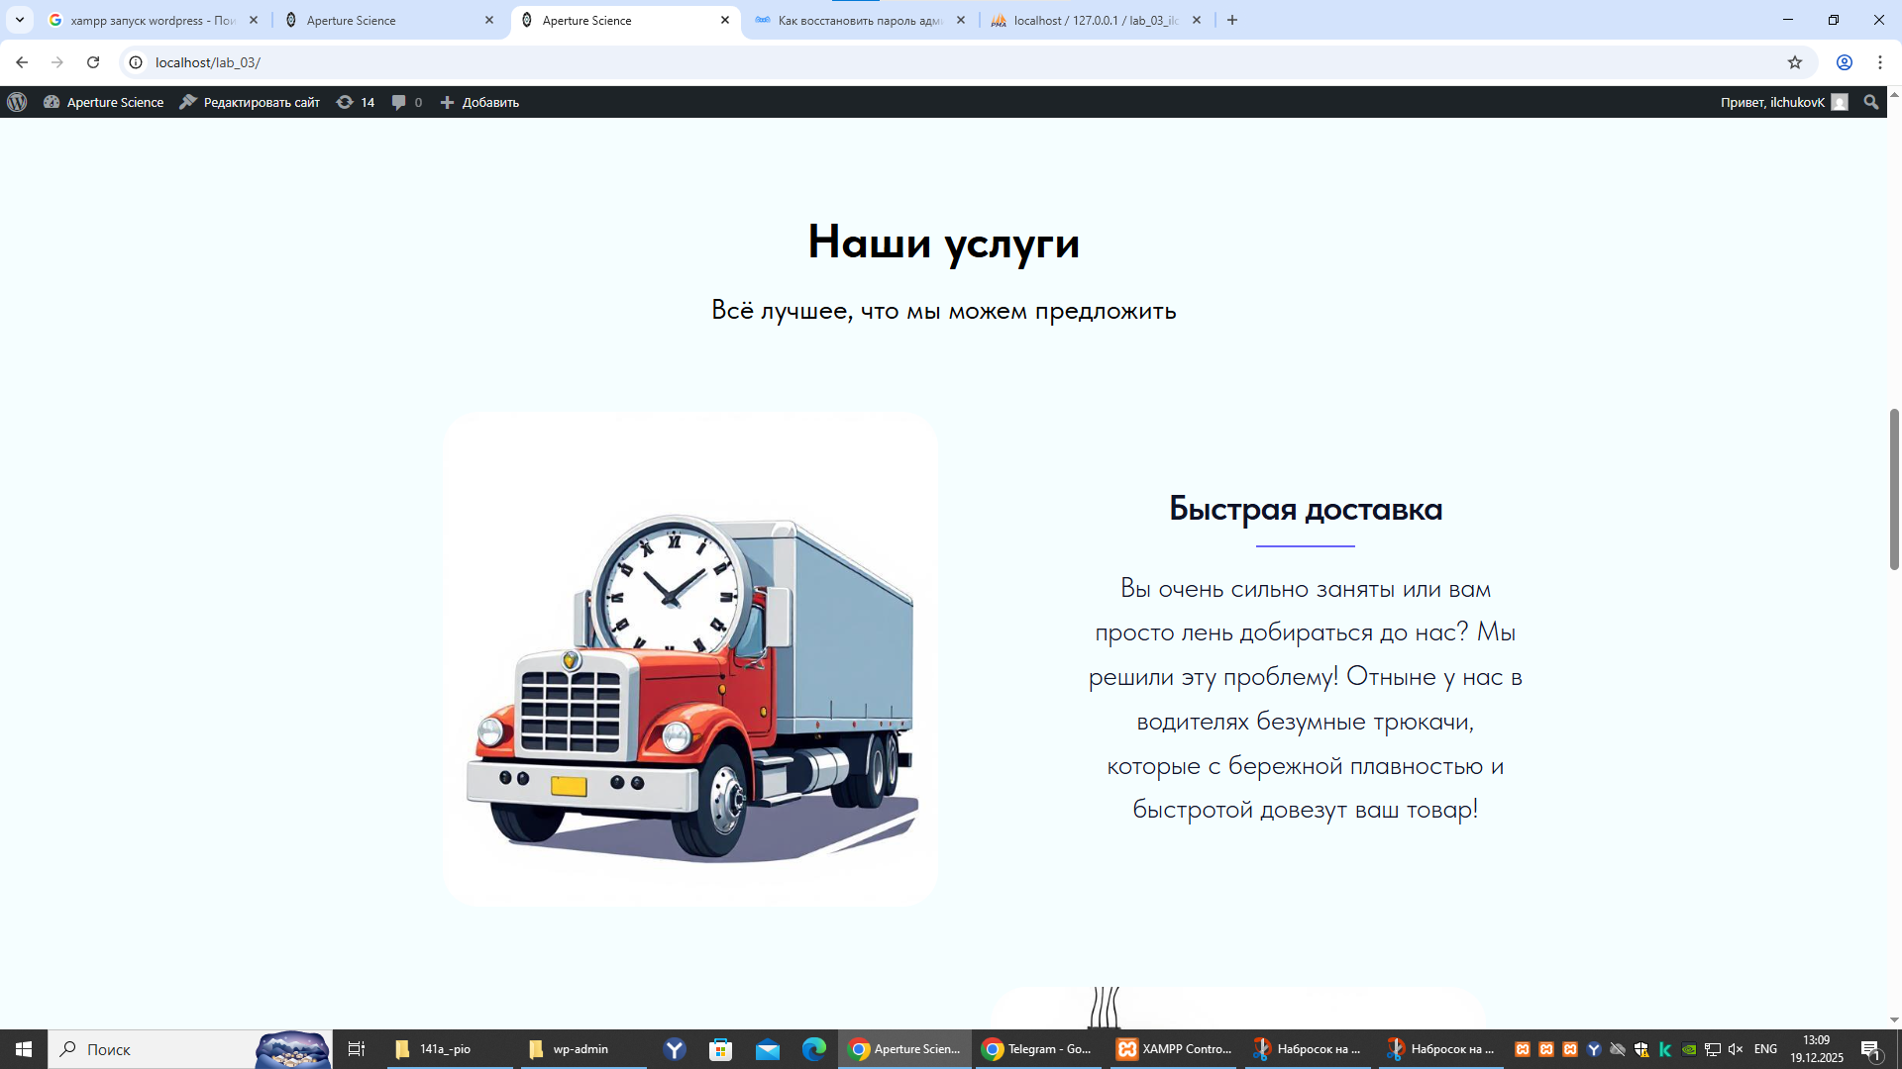This screenshot has width=1902, height=1069.
Task: Bookmark this page with the star icon
Action: point(1794,62)
